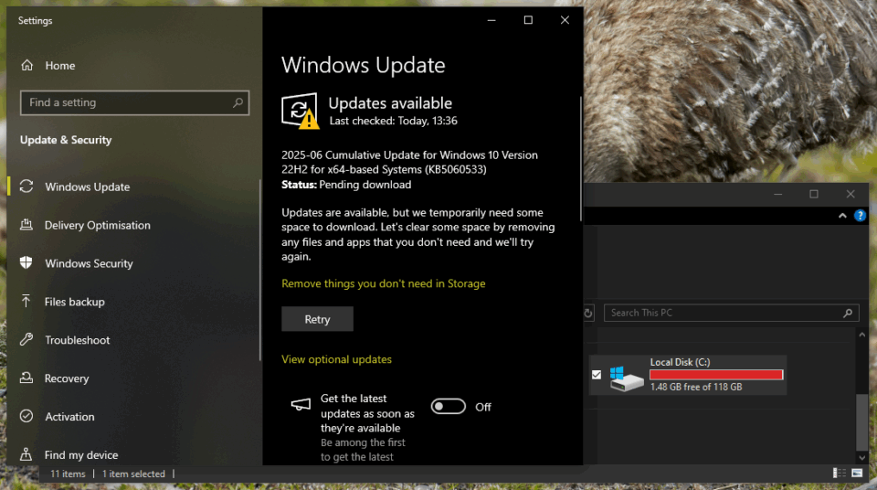Go to Find my device settings
This screenshot has height=490, width=877.
point(133,454)
